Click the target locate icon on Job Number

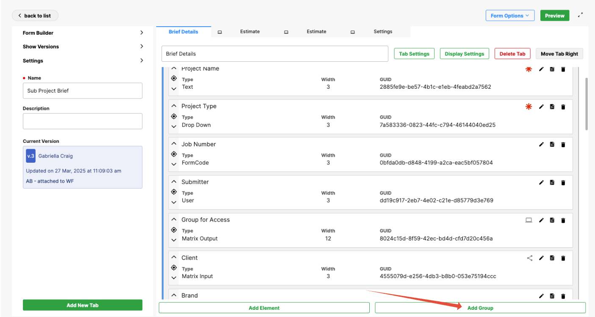pyautogui.click(x=174, y=154)
